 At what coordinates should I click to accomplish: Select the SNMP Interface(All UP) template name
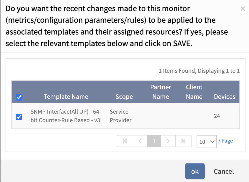65,116
